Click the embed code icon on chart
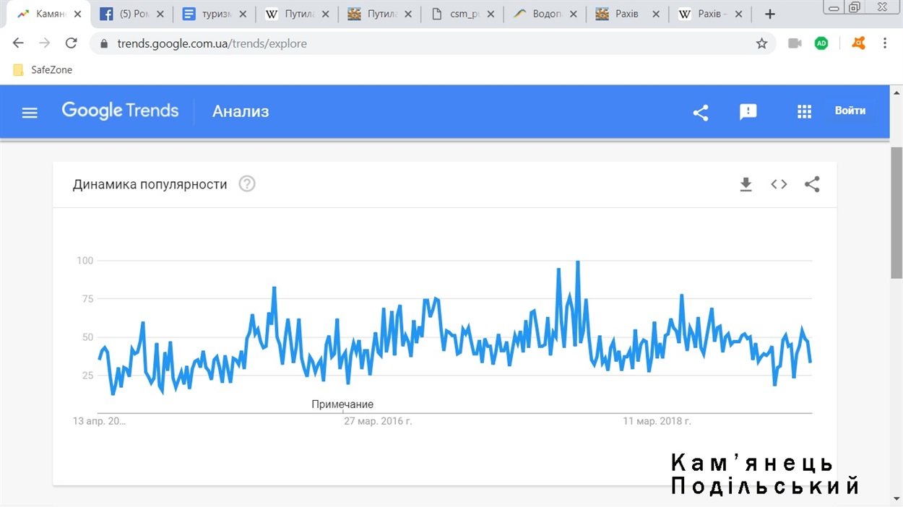The width and height of the screenshot is (903, 507). [x=779, y=184]
